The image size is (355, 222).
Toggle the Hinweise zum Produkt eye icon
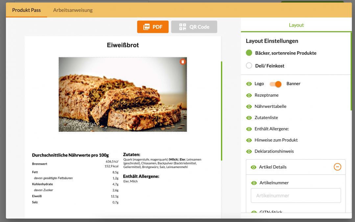coord(249,140)
